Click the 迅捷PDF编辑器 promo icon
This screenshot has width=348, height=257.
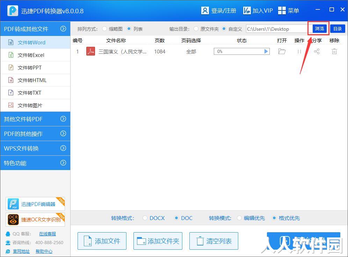13,204
